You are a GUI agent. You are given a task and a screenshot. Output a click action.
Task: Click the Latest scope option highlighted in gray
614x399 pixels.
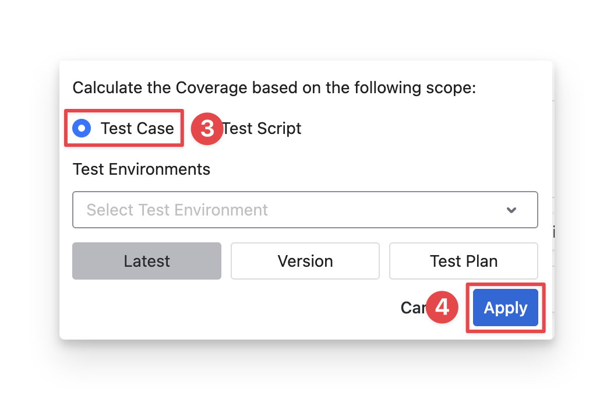coord(146,261)
